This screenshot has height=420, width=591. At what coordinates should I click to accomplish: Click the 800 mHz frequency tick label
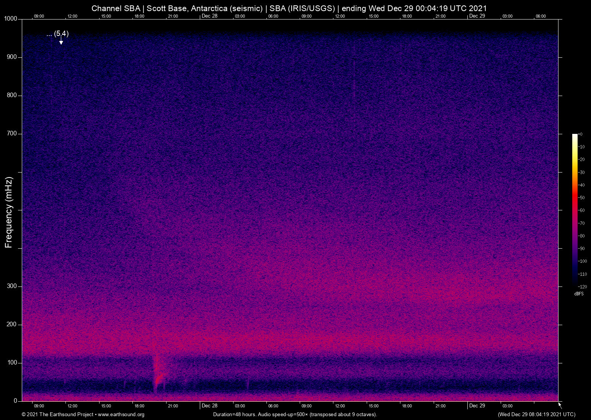click(x=12, y=95)
